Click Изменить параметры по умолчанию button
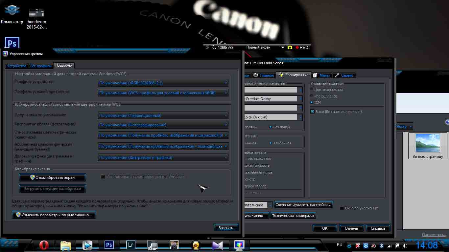This screenshot has width=449, height=252. tap(54, 215)
